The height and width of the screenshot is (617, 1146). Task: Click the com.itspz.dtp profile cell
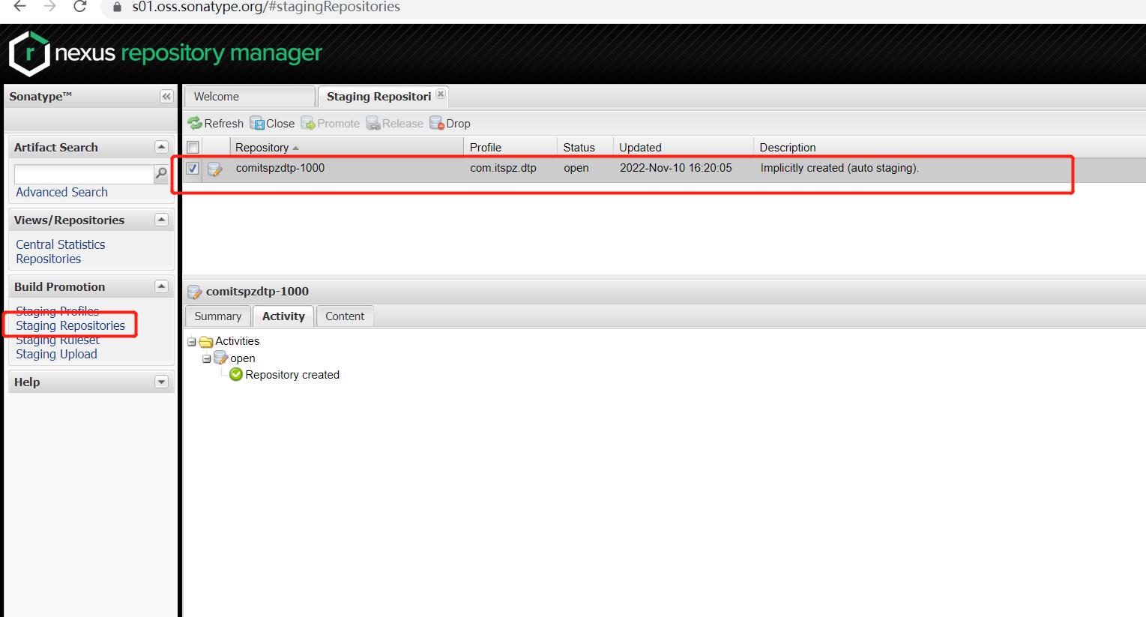(x=504, y=169)
